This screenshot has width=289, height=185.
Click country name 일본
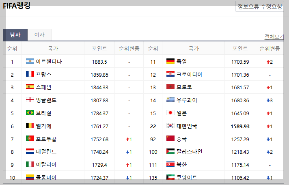point(181,113)
